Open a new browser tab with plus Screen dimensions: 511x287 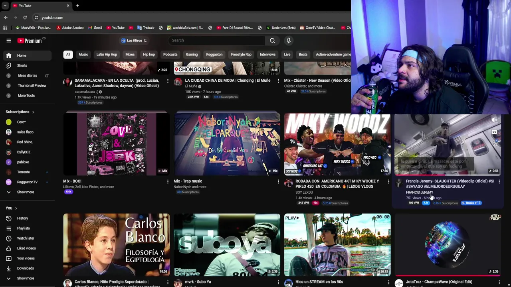77,6
